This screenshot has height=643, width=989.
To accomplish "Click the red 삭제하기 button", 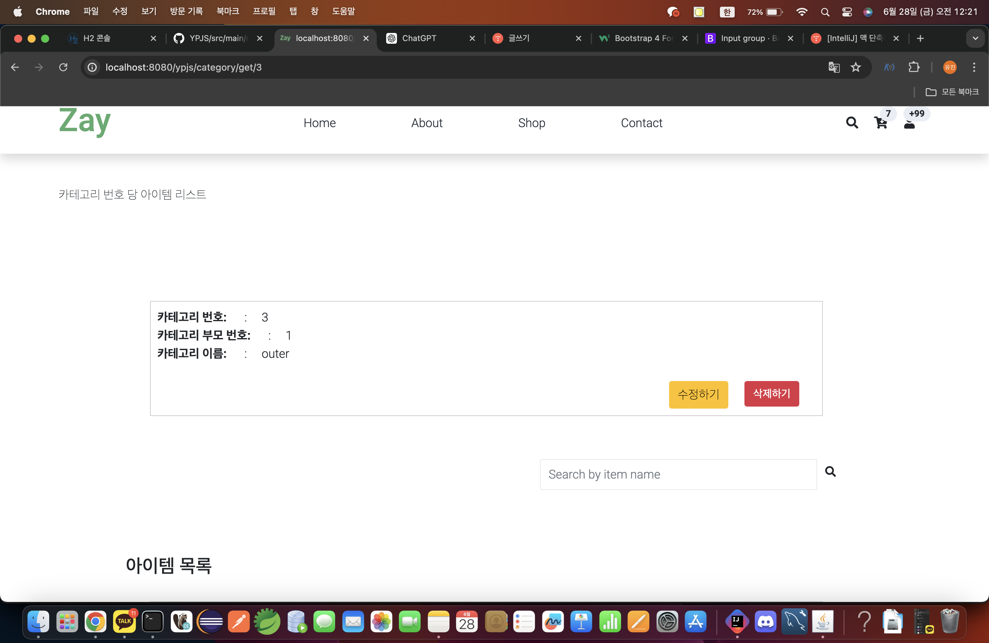I will [x=771, y=393].
